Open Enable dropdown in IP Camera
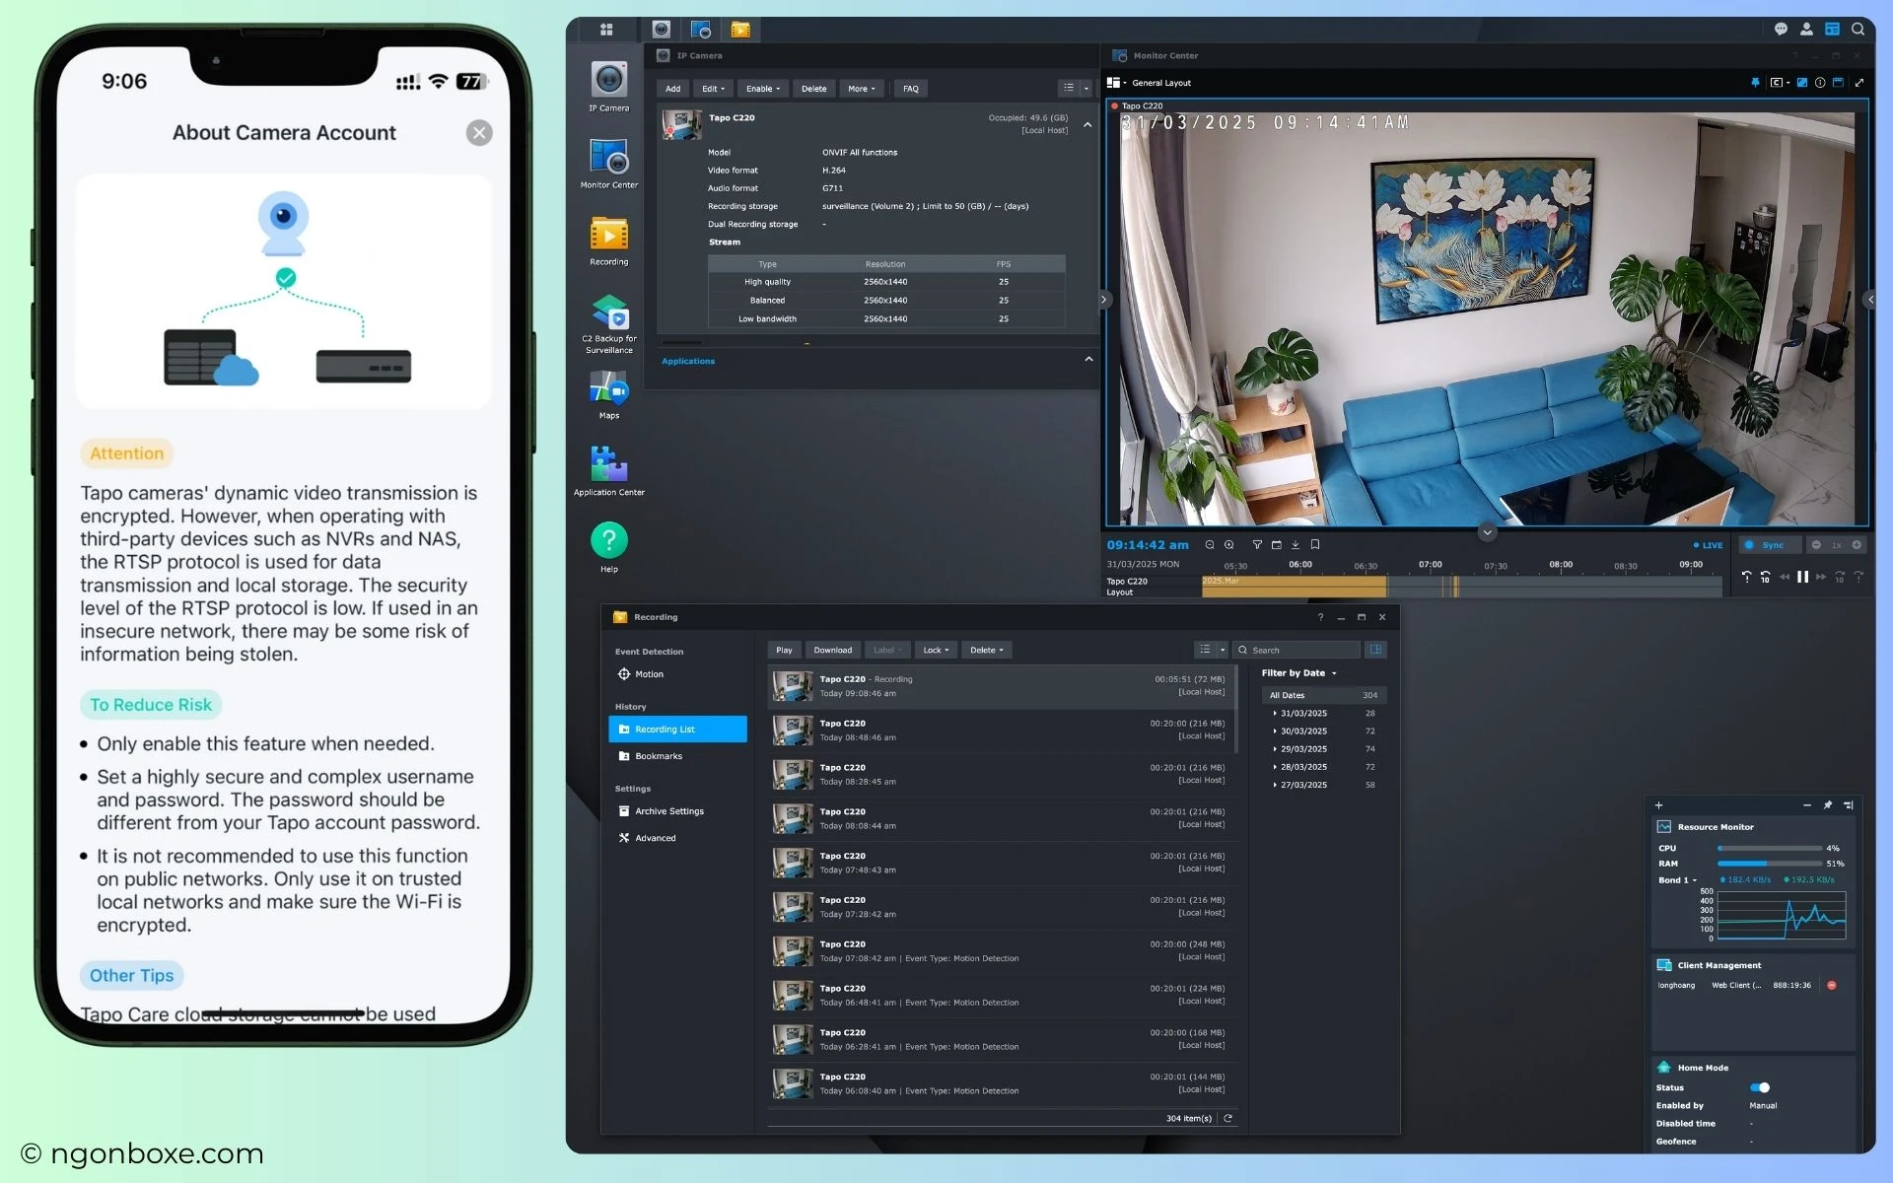The image size is (1893, 1183). [x=763, y=89]
